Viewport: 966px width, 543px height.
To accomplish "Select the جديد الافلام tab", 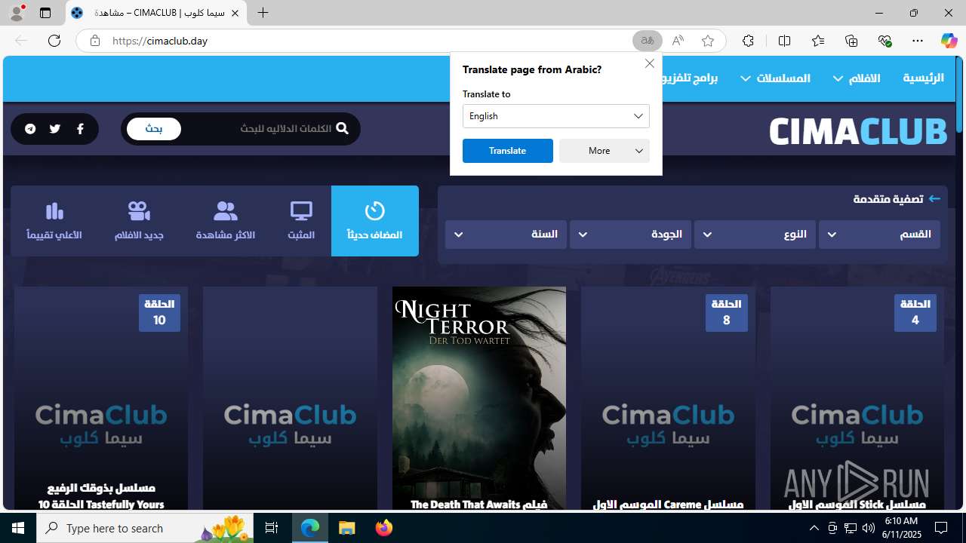I will tap(139, 221).
